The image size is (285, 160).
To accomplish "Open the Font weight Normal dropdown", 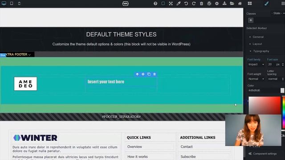I will (256, 79).
